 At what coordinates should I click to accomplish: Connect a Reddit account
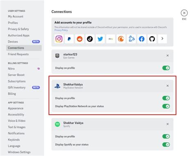point(79,39)
